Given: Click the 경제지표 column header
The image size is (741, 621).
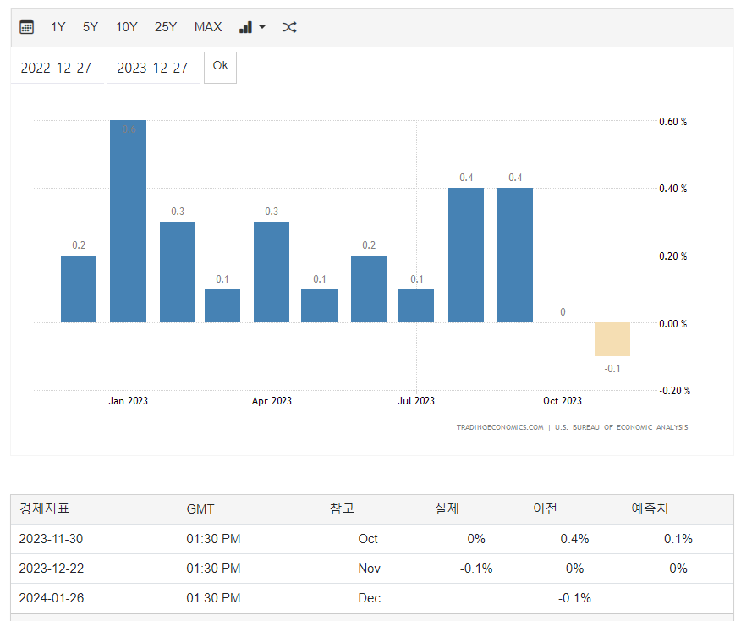Looking at the screenshot, I should click(45, 508).
